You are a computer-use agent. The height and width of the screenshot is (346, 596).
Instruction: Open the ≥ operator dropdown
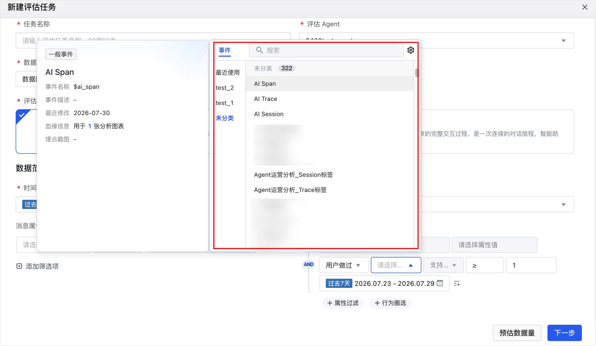click(x=485, y=265)
